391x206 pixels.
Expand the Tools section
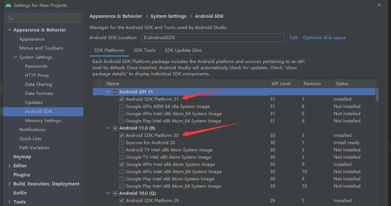(9, 202)
